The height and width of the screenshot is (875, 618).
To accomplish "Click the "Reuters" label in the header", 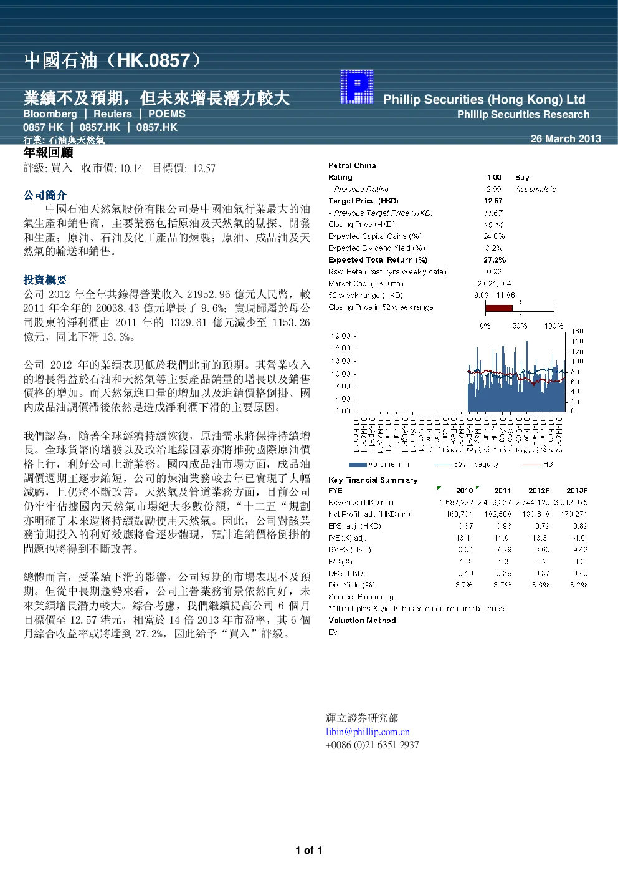I will click(x=113, y=114).
